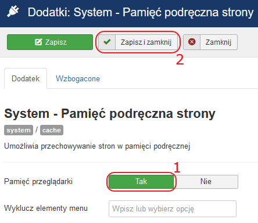Click the gray cache badge
The image size is (258, 223).
tap(52, 130)
